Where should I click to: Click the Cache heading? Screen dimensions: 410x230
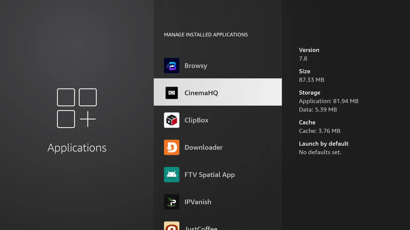pyautogui.click(x=307, y=122)
